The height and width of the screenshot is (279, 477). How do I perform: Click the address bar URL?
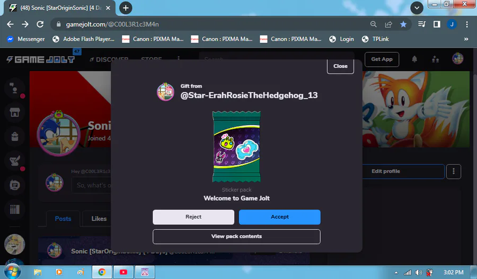[x=112, y=24]
